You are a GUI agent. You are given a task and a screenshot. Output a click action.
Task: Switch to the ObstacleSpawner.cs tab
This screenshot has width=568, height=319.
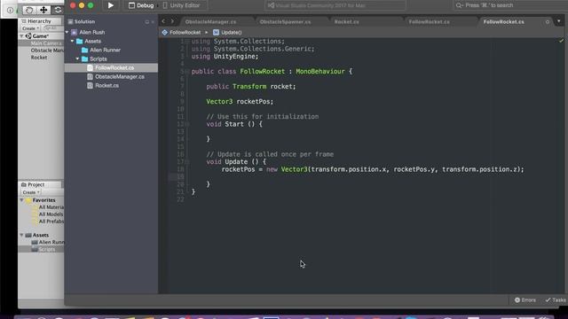[285, 21]
